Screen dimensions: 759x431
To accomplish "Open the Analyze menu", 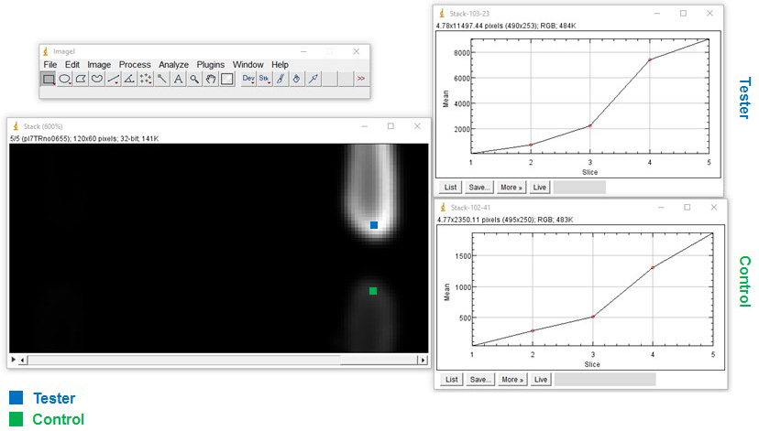I will tap(173, 64).
